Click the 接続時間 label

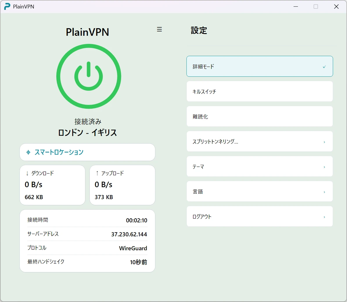(38, 220)
